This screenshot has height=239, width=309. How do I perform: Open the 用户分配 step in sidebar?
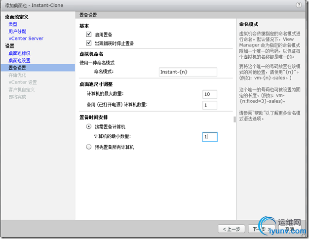click(x=17, y=31)
